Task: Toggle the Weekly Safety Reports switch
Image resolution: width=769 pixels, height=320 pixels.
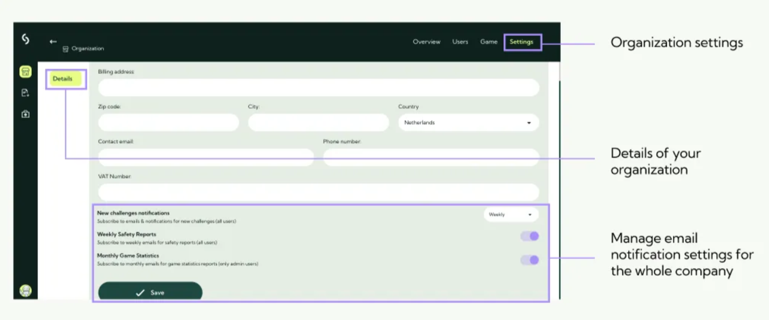Action: 529,236
